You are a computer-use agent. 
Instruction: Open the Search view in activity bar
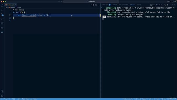click(x=2, y=10)
